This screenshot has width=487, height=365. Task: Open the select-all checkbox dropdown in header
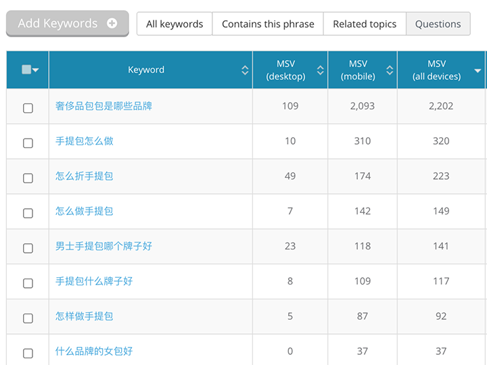36,70
